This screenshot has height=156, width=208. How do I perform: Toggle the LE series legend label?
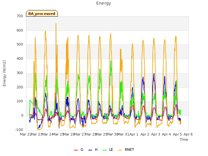tap(111, 149)
